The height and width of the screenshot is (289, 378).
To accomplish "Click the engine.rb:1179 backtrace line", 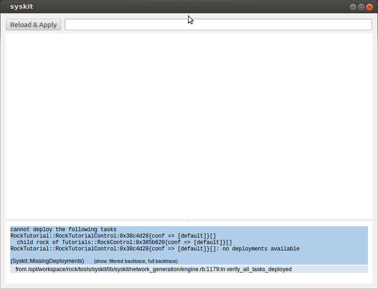I will pyautogui.click(x=153, y=269).
